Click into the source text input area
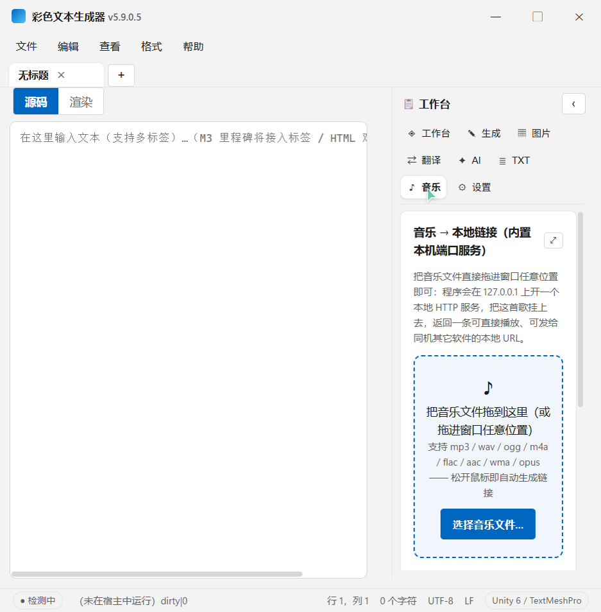Screen dimensions: 601x612 click(x=188, y=350)
